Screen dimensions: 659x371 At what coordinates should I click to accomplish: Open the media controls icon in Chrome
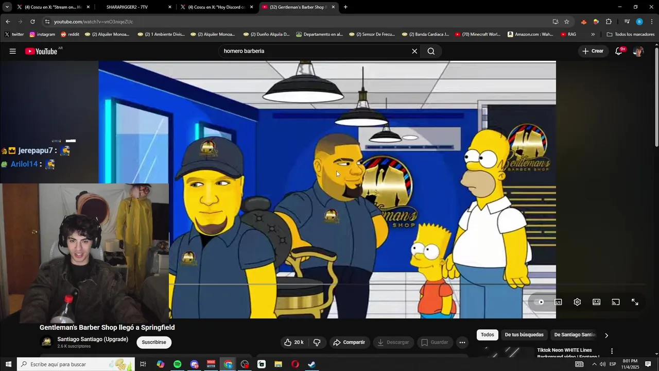tap(627, 22)
